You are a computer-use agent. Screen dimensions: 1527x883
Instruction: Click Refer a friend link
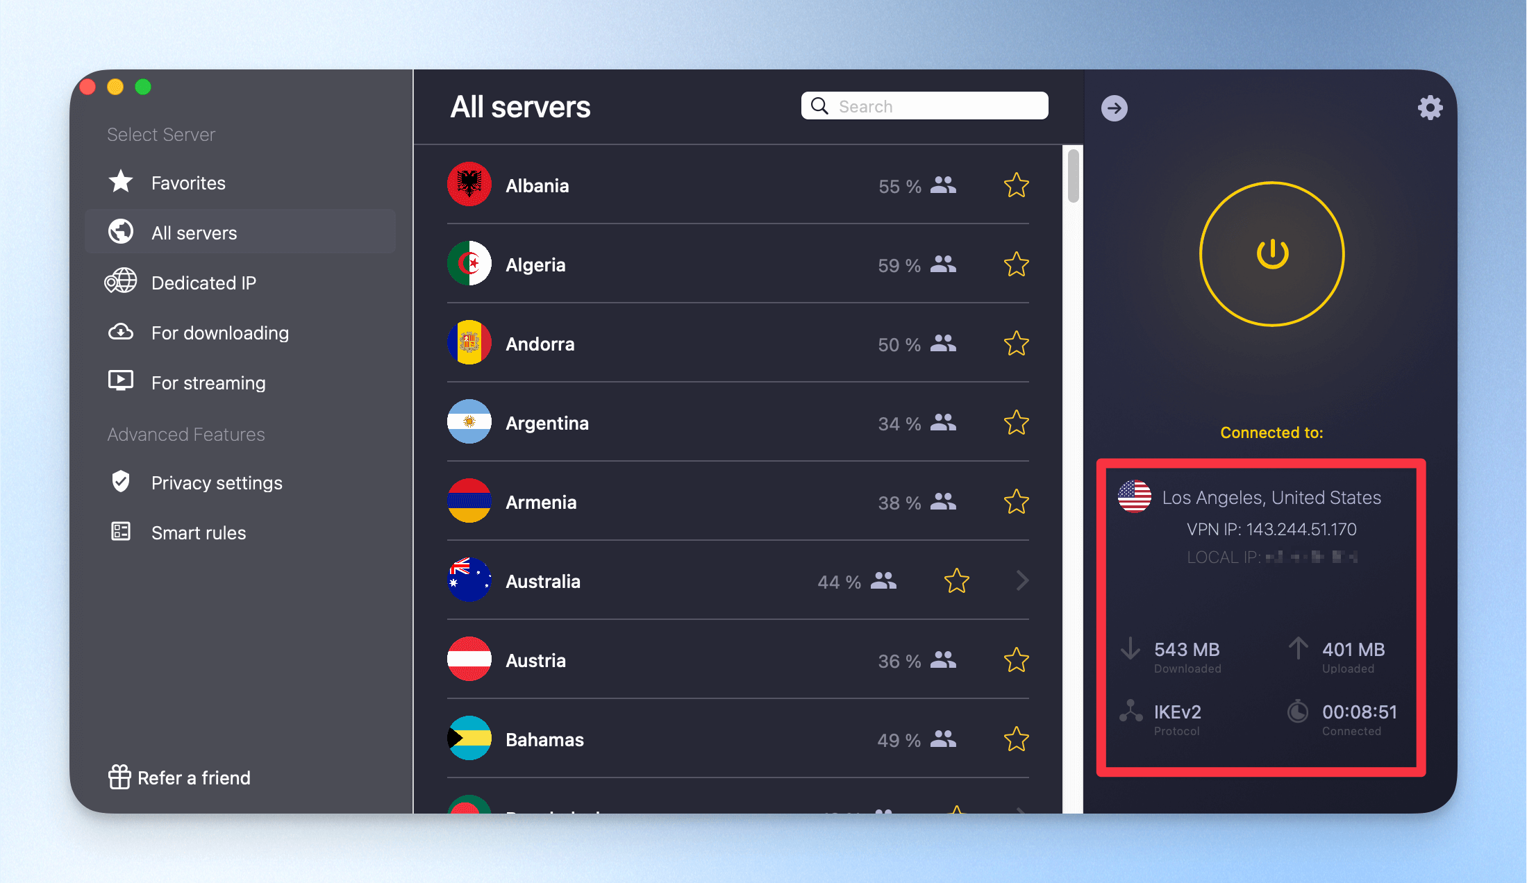[179, 777]
